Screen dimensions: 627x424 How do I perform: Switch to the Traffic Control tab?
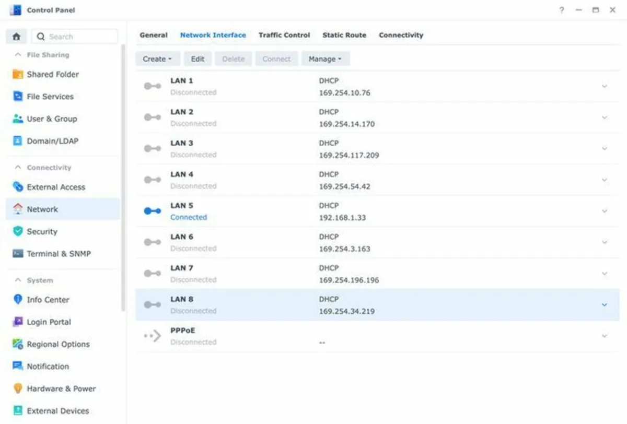(x=284, y=35)
